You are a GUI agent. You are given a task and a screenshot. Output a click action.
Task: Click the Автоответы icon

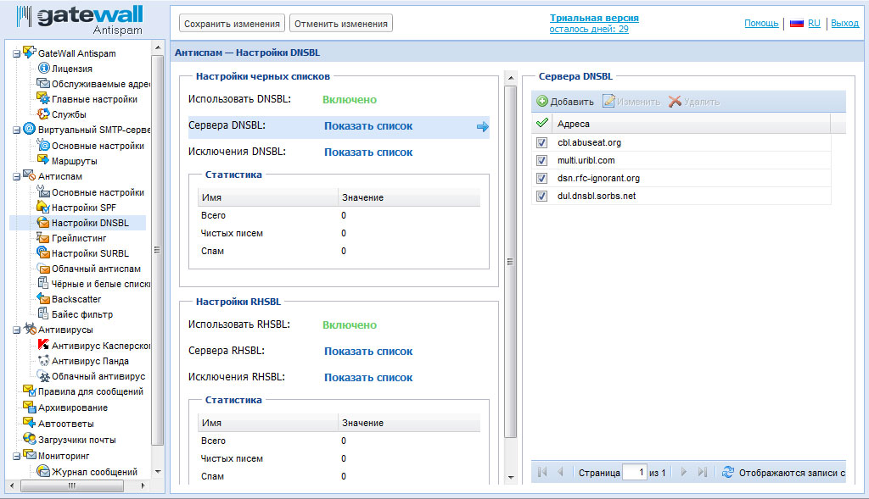pyautogui.click(x=30, y=423)
